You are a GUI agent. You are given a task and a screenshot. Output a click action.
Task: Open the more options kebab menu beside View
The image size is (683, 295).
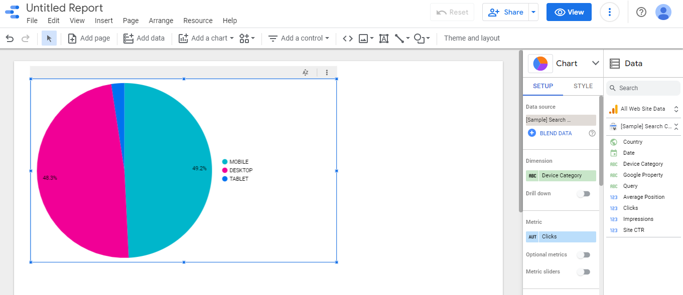(x=609, y=12)
